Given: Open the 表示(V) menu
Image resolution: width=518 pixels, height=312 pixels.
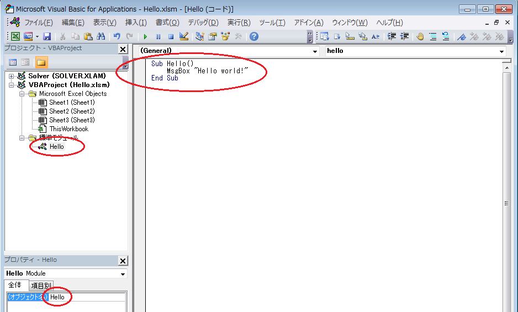Looking at the screenshot, I should click(x=105, y=23).
